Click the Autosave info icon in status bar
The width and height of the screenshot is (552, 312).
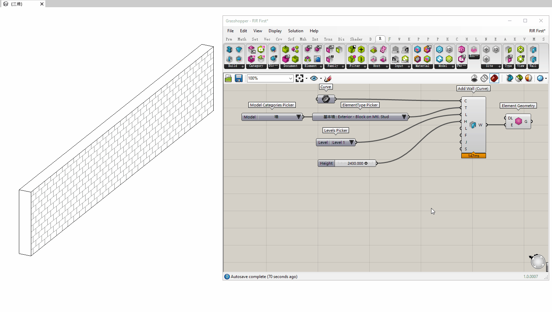click(227, 277)
